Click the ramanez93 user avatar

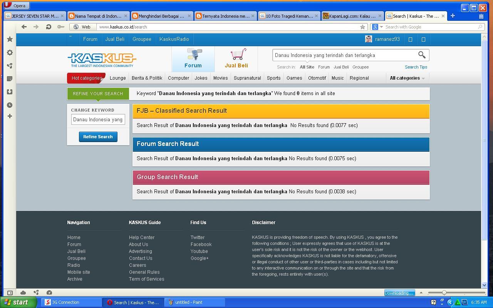369,39
